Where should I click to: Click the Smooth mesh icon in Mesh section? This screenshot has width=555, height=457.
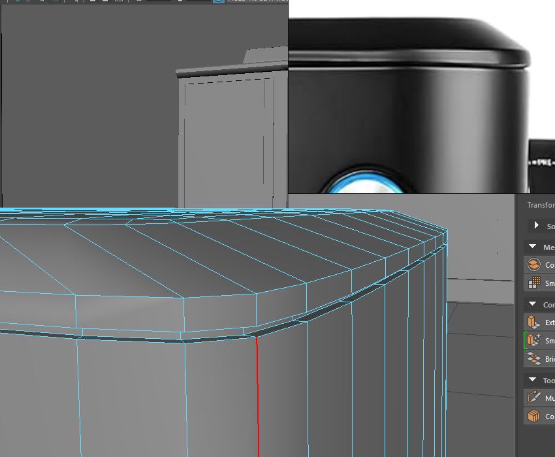(x=533, y=283)
